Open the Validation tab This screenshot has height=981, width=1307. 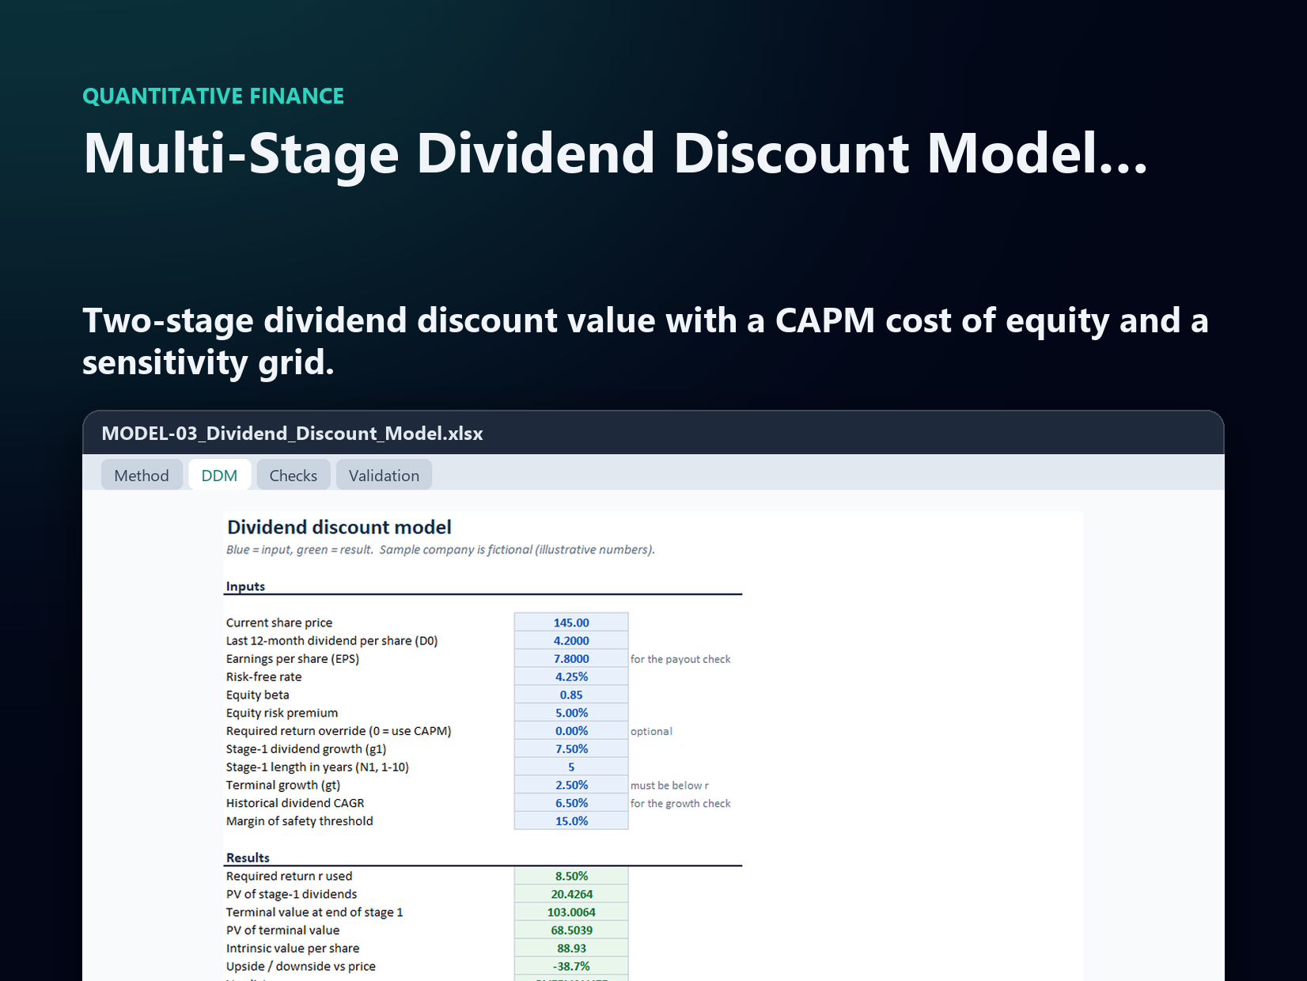point(384,475)
